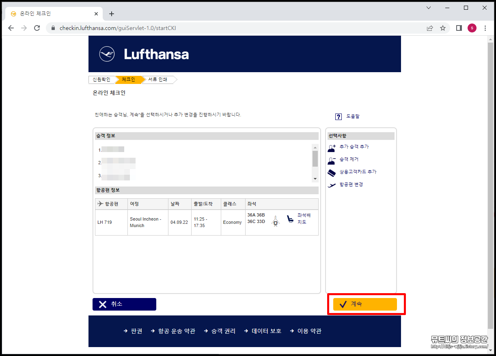Viewport: 496px width, 356px height.
Task: Click the seat numbers 36A 36B text
Action: 256,215
